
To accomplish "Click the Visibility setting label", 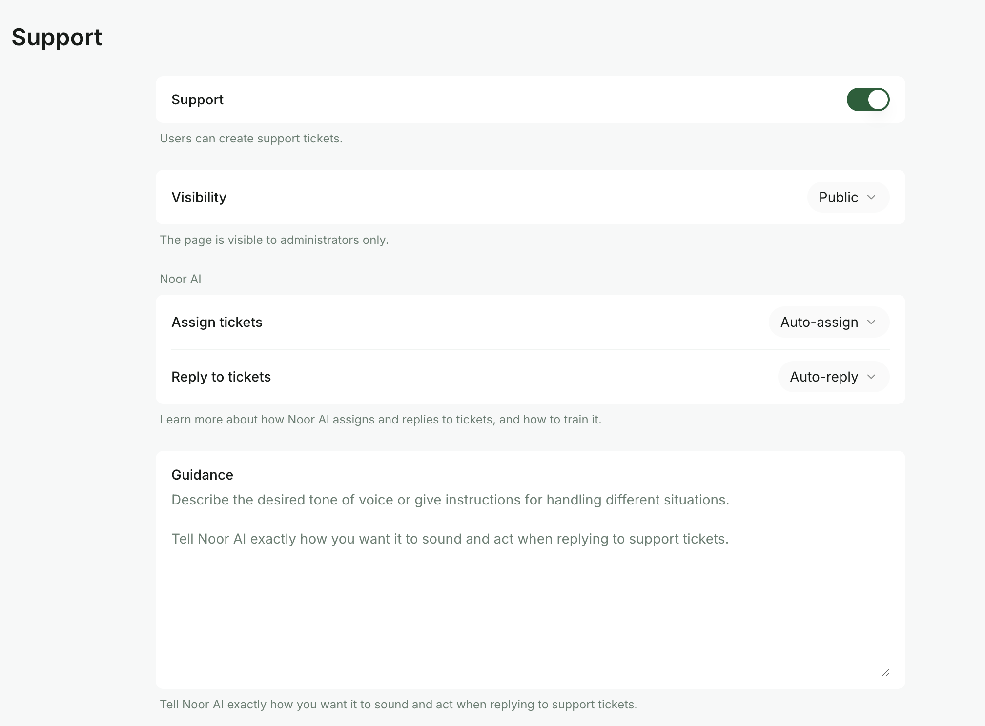I will pyautogui.click(x=199, y=197).
